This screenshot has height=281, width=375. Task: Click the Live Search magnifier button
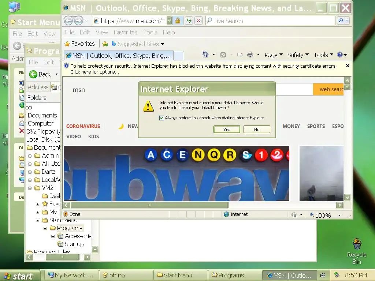(x=341, y=21)
